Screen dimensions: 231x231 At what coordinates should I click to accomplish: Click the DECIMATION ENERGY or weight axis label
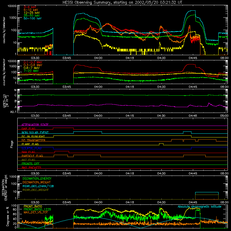point(4,187)
